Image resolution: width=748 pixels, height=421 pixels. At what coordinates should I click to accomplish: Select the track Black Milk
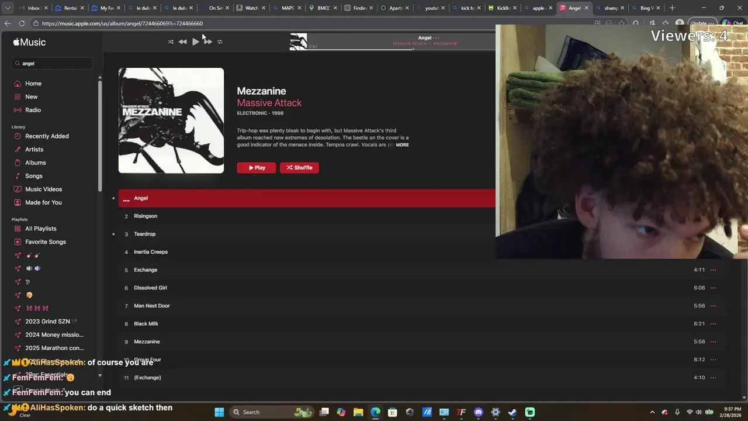146,324
